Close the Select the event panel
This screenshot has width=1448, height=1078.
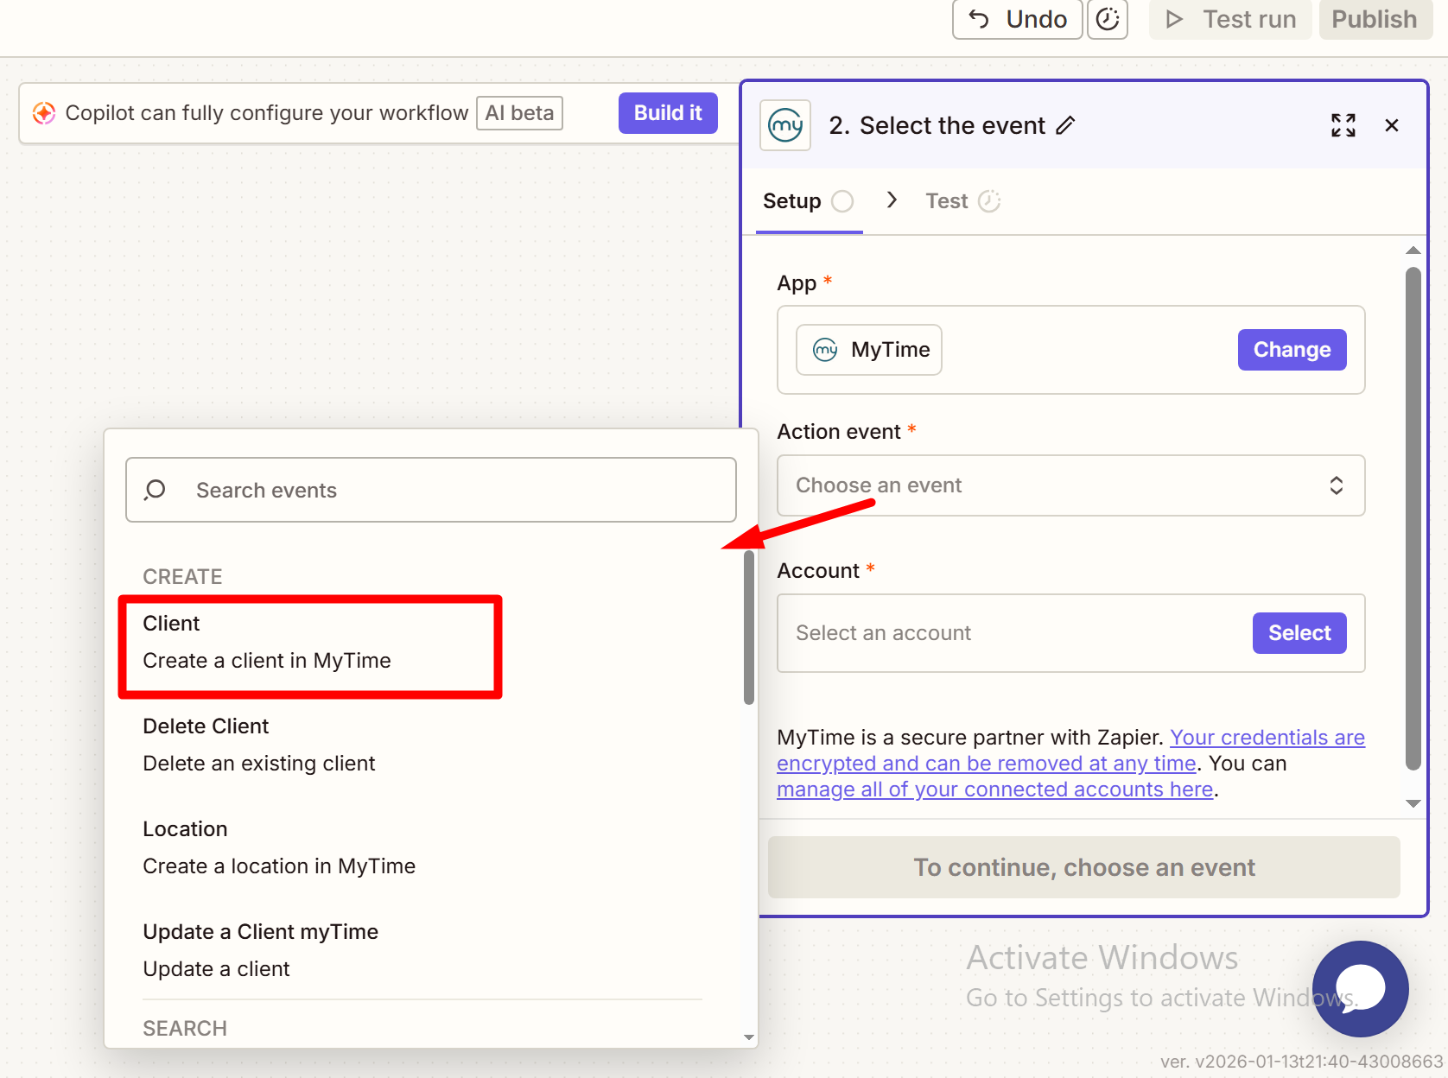point(1392,125)
